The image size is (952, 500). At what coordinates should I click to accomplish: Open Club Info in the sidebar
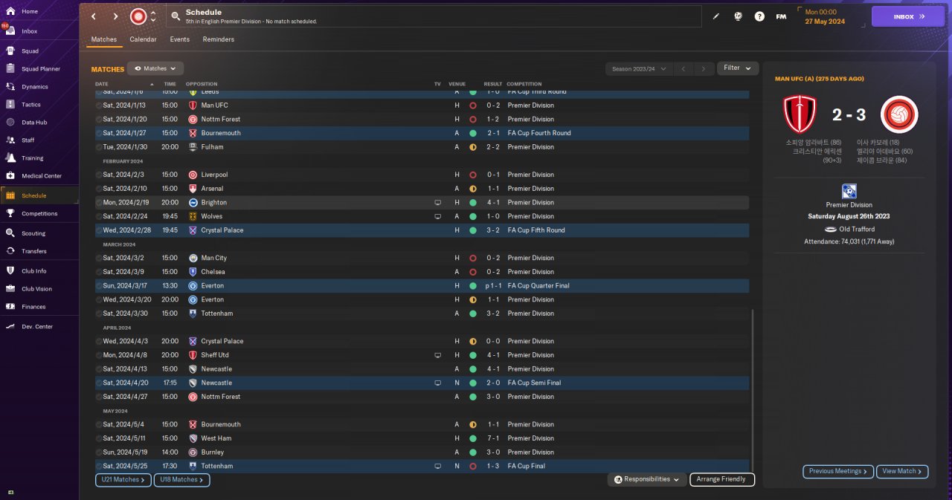pyautogui.click(x=33, y=271)
